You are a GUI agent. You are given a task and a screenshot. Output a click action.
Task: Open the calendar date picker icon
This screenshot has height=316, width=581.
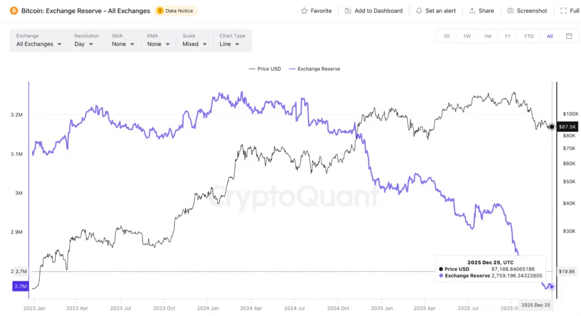[x=569, y=36]
